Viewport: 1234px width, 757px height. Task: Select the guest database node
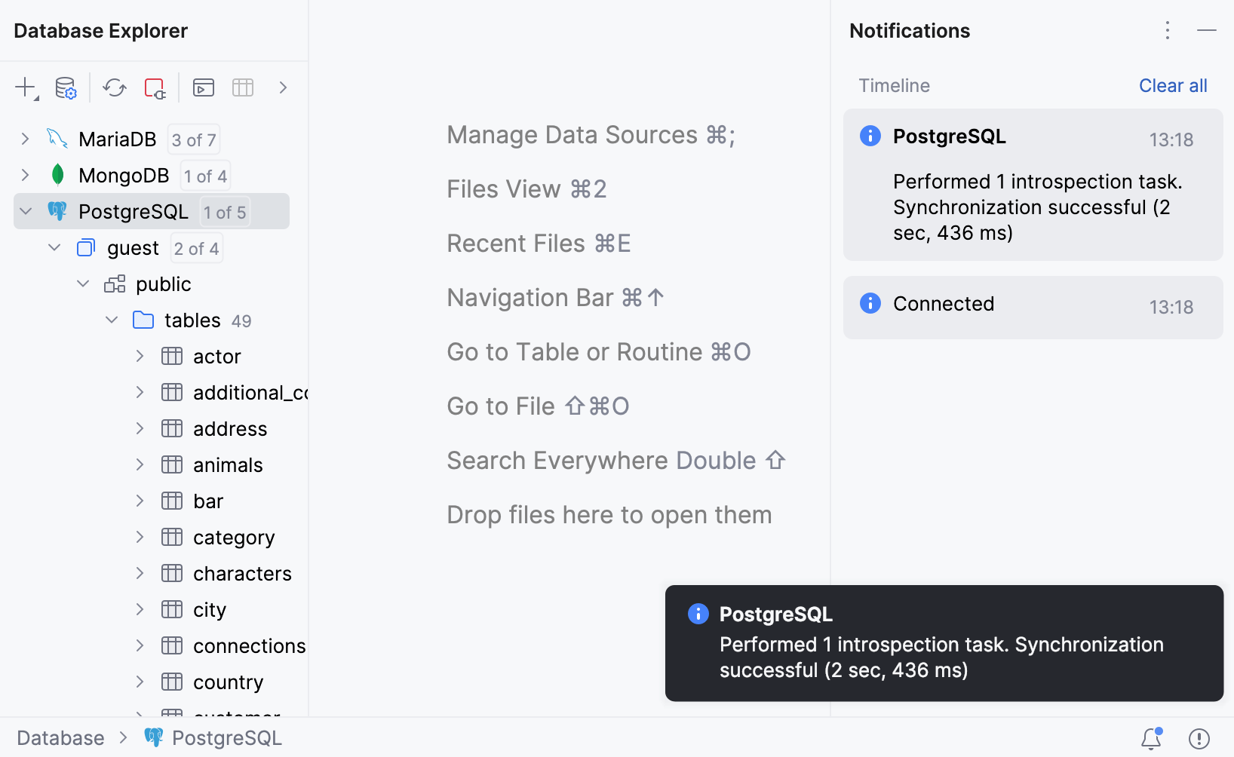point(133,247)
